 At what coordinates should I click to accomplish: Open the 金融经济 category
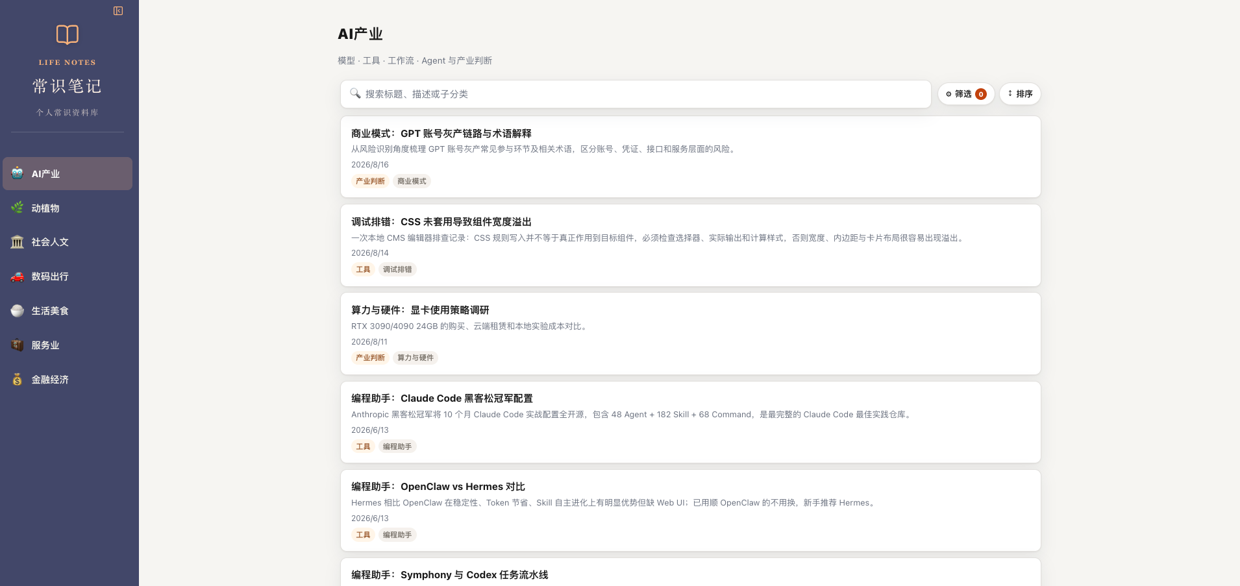click(68, 380)
